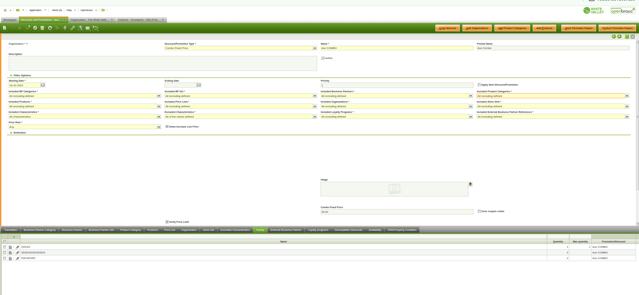Click the chain link toolbar icon
Viewport: 639px width, 295px height.
click(72, 28)
